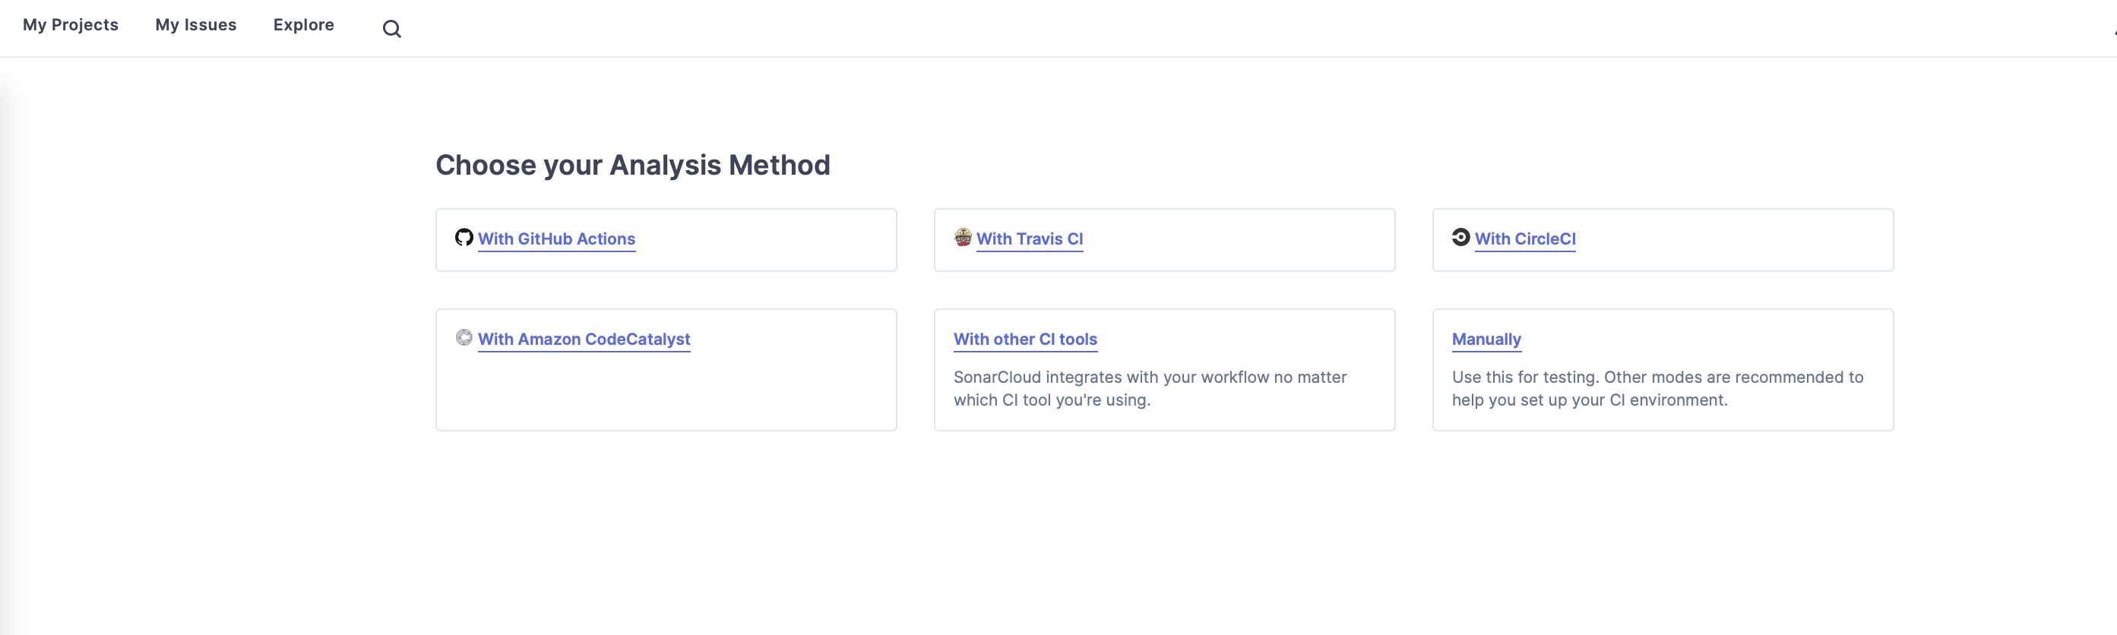Open the With GitHub Actions link

point(556,239)
